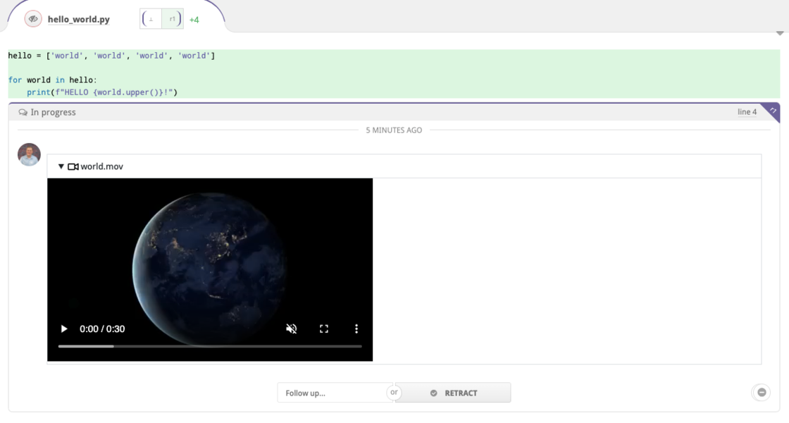
Task: Click the +4 added lines indicator
Action: pyautogui.click(x=194, y=20)
